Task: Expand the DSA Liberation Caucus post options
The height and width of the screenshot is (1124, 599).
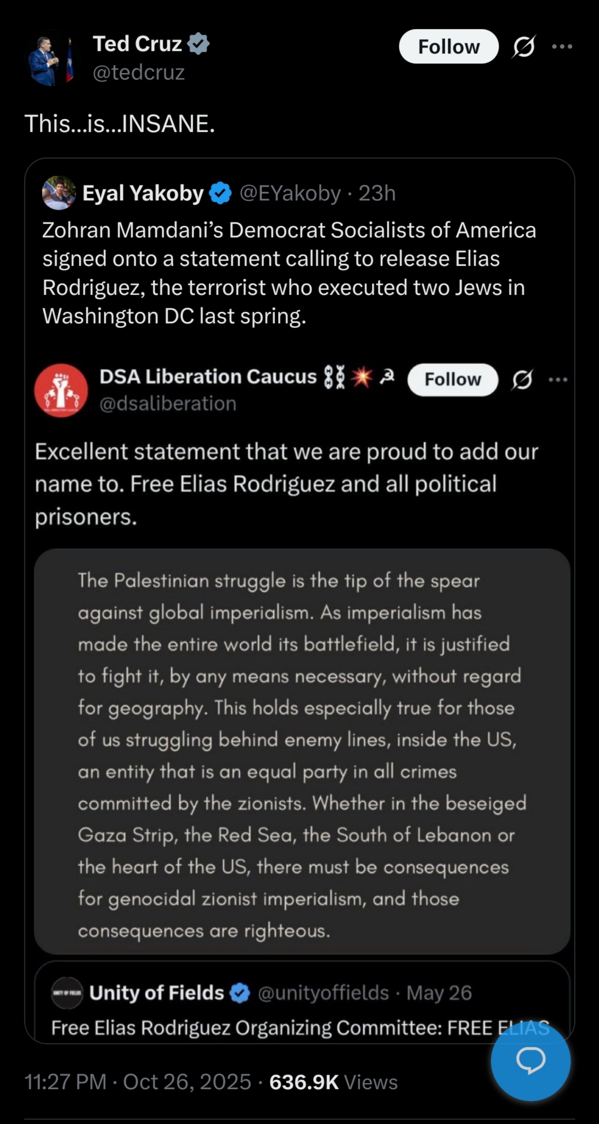Action: [558, 380]
